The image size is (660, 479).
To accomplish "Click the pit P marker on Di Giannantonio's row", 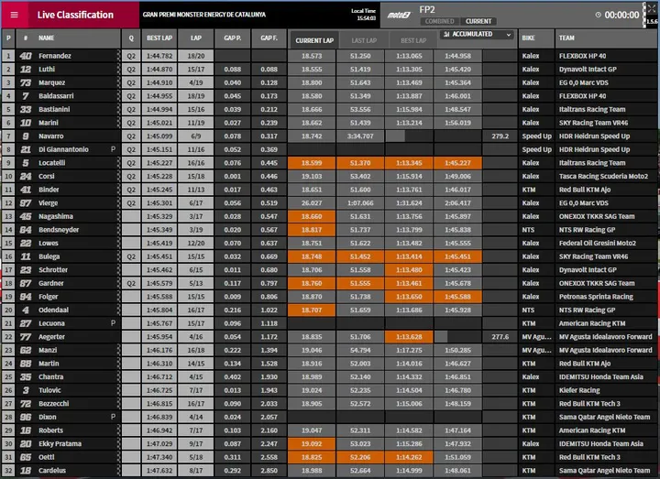I will point(113,149).
